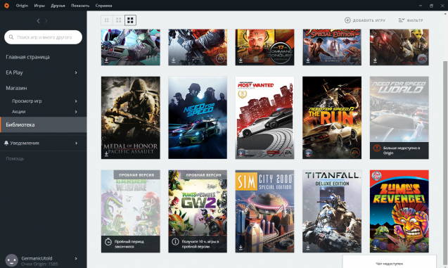
Task: Expand the Просмотр игр submenu
Action: pyautogui.click(x=76, y=101)
